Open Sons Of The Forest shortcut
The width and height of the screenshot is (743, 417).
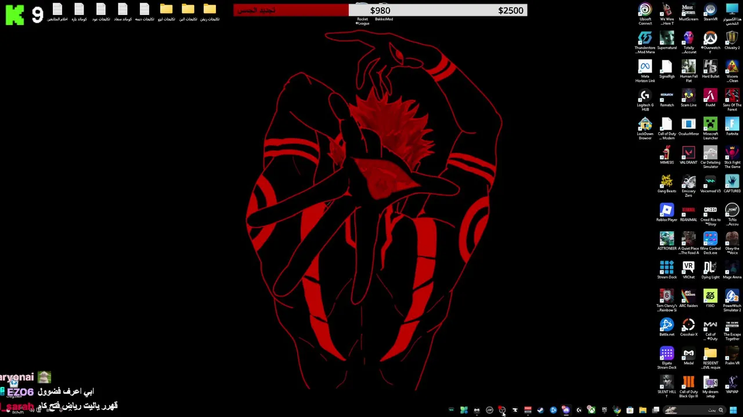pyautogui.click(x=732, y=100)
